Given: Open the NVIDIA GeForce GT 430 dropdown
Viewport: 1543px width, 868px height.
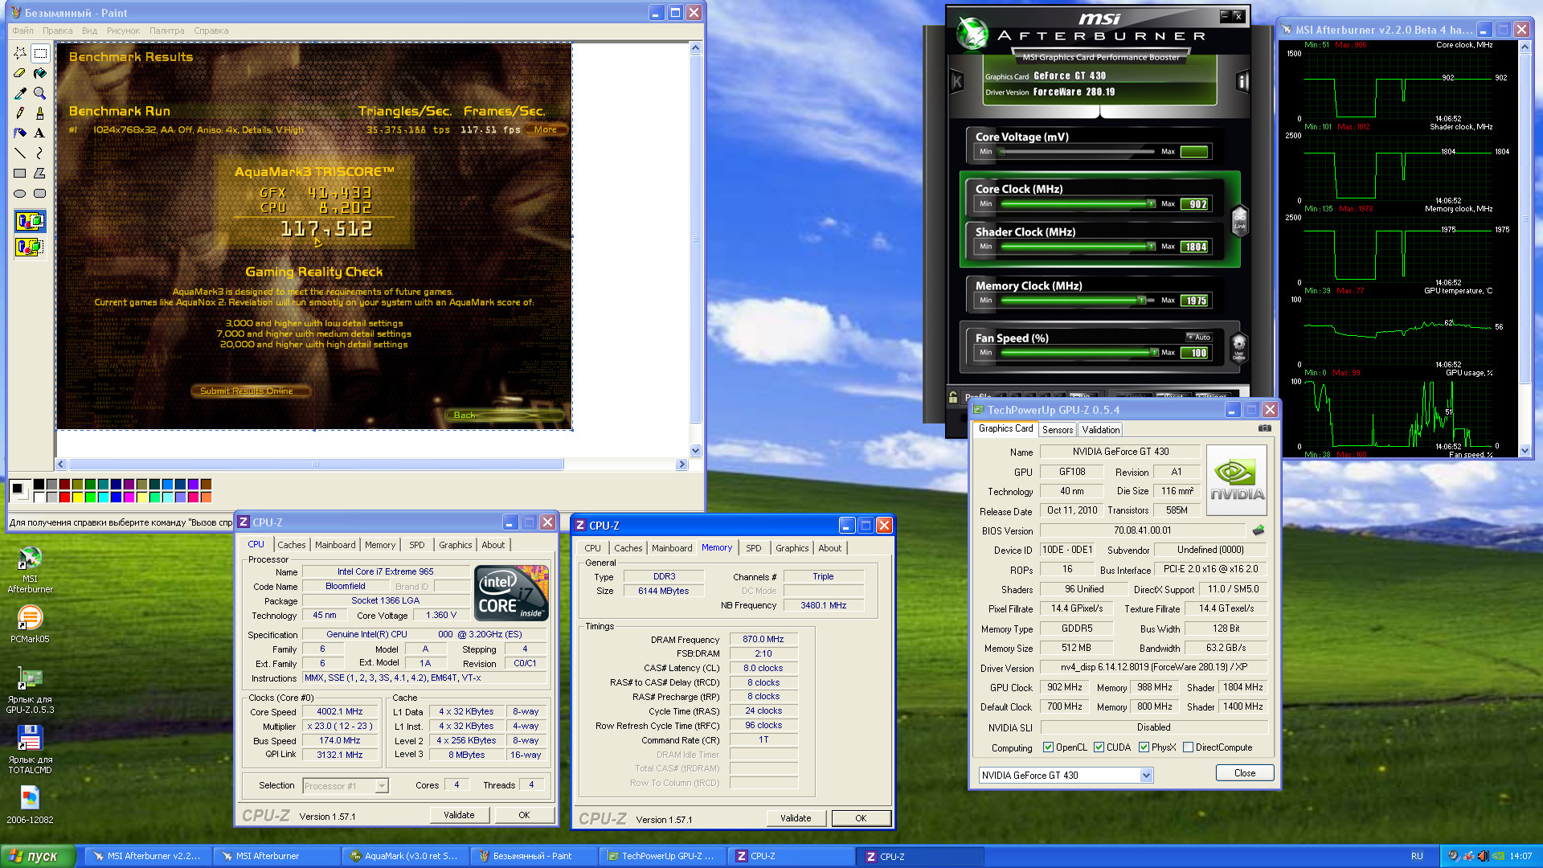Looking at the screenshot, I should point(1146,776).
